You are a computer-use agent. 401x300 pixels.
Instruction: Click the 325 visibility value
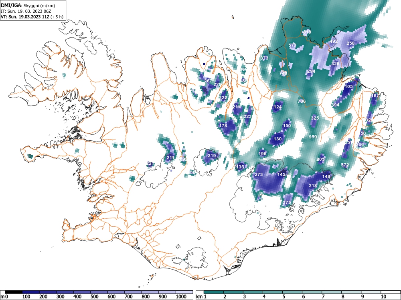coord(315,118)
